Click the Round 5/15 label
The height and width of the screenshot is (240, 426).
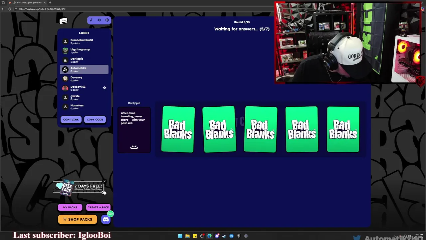coord(242,22)
